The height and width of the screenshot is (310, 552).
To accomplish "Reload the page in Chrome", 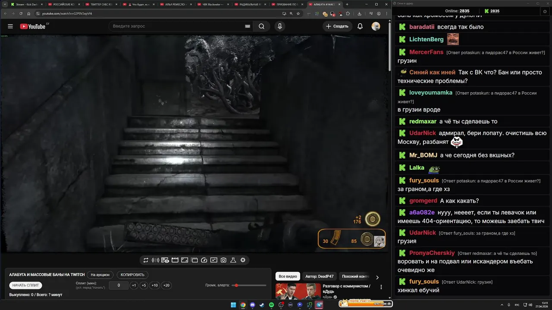I will (x=21, y=13).
